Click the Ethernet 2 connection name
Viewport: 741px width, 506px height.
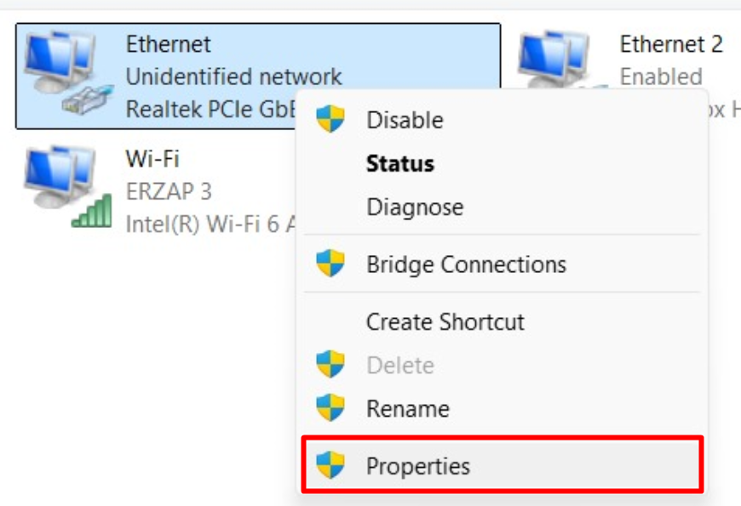[671, 44]
